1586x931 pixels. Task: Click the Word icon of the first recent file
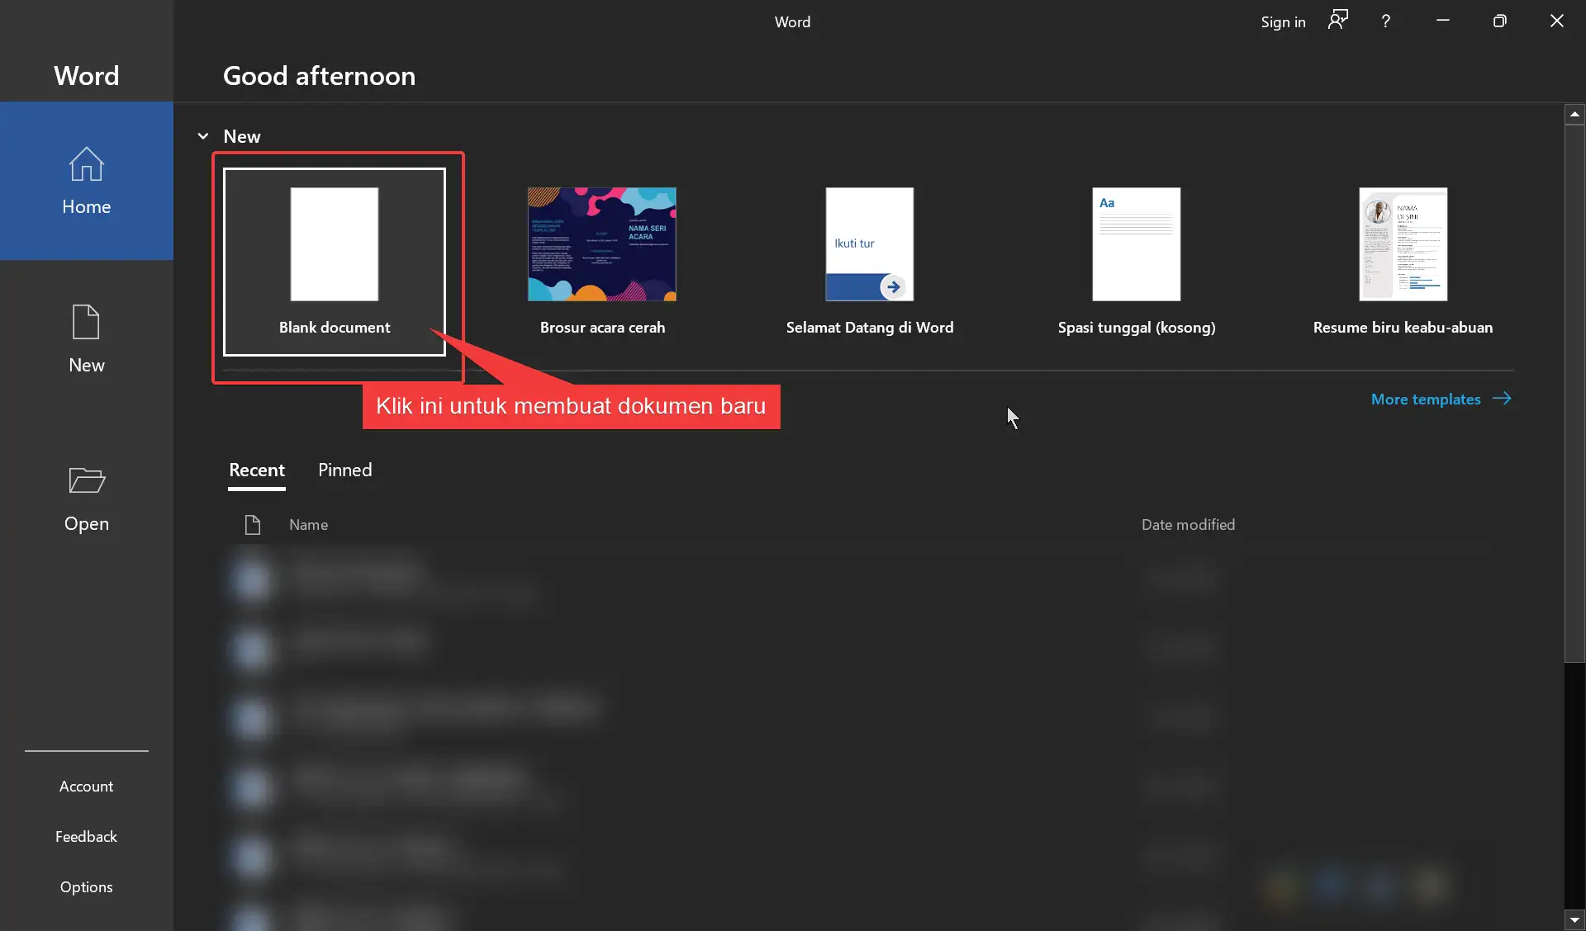pyautogui.click(x=253, y=579)
